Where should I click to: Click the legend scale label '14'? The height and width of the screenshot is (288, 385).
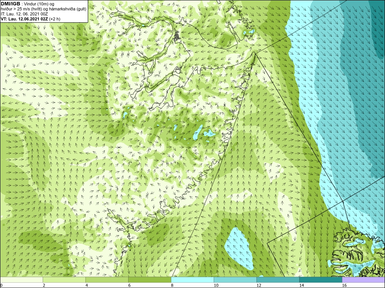click(301, 285)
